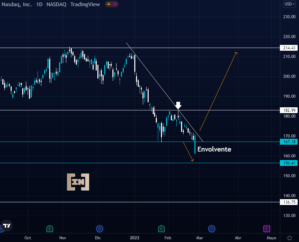The height and width of the screenshot is (242, 299).
Task: Click the December dividend D marker
Action: pyautogui.click(x=99, y=229)
